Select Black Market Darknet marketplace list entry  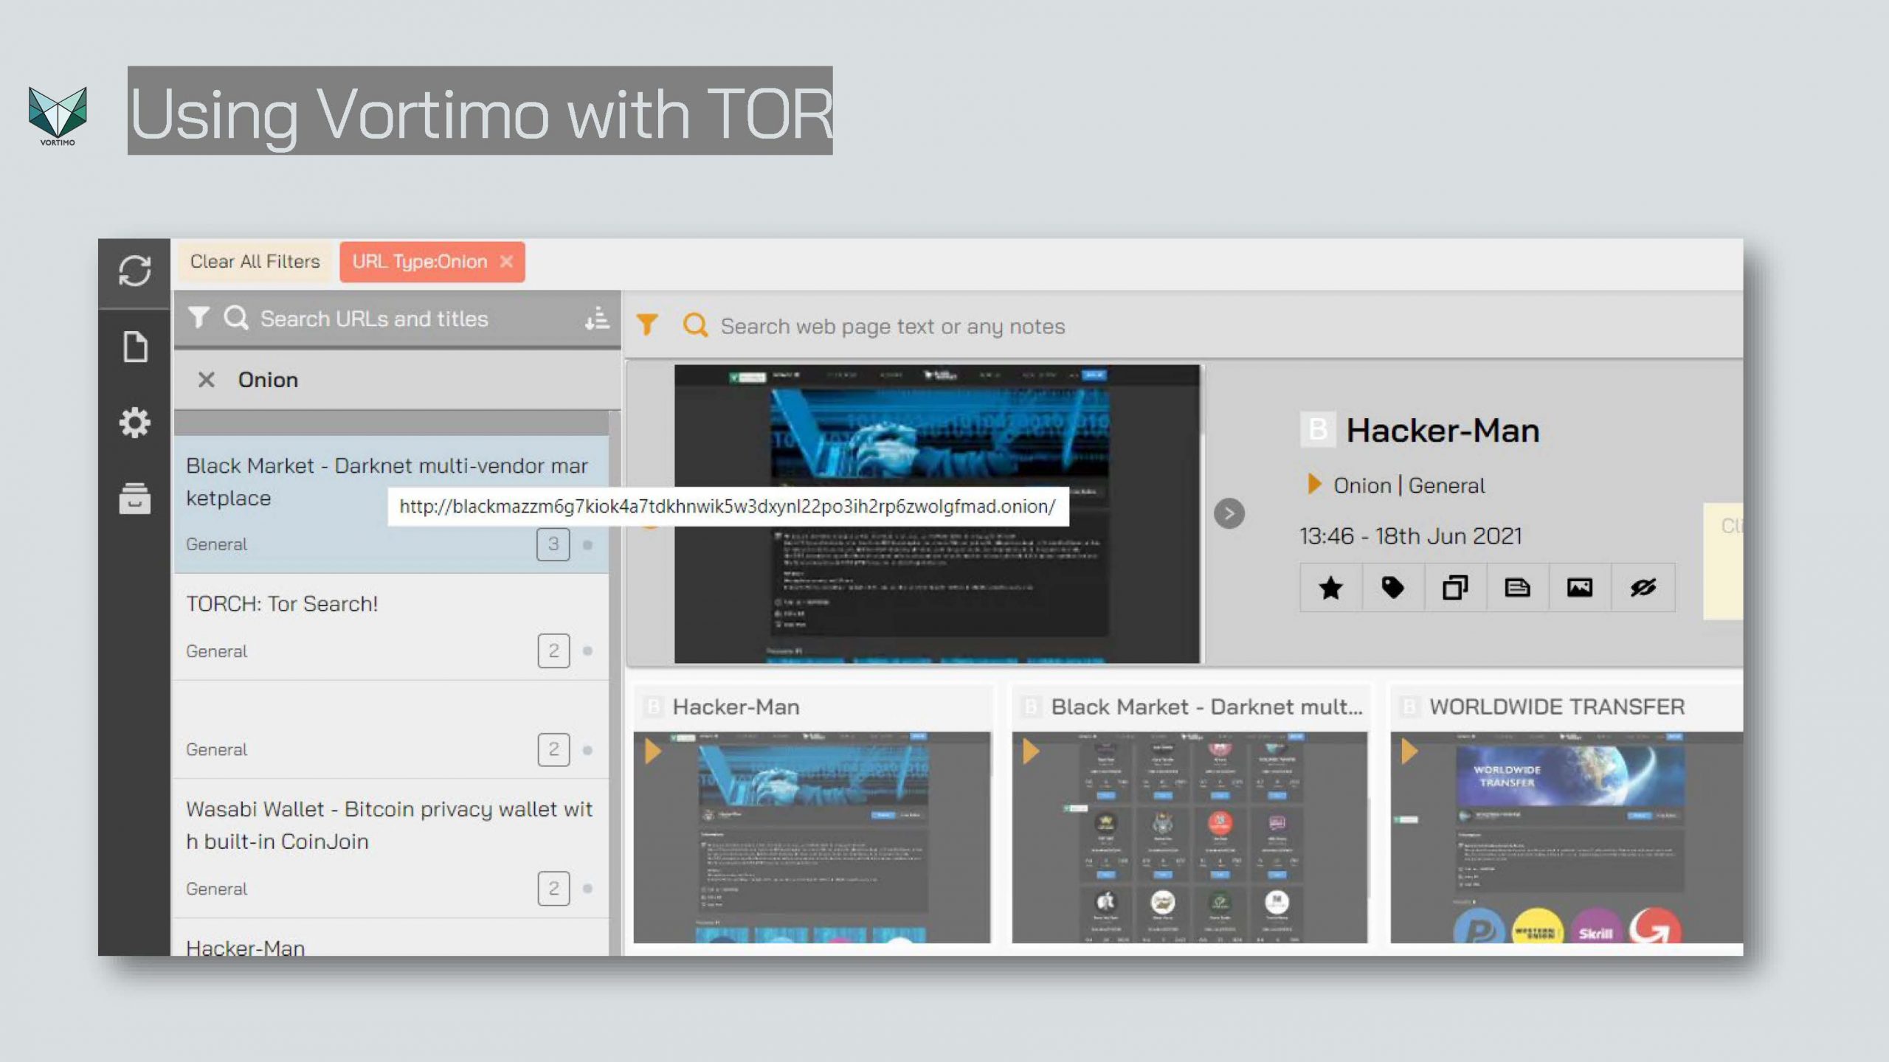pyautogui.click(x=392, y=504)
